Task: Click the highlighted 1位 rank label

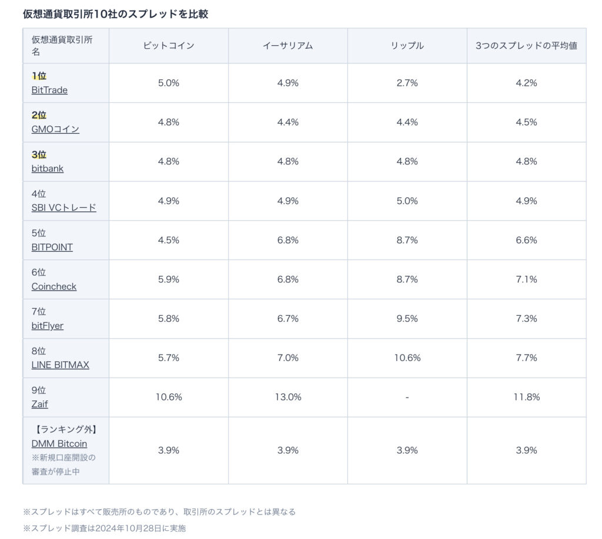Action: 39,76
